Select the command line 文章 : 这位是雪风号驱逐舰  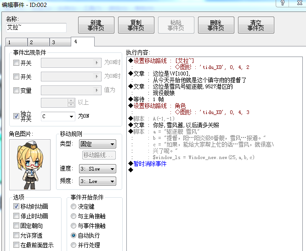point(181,86)
